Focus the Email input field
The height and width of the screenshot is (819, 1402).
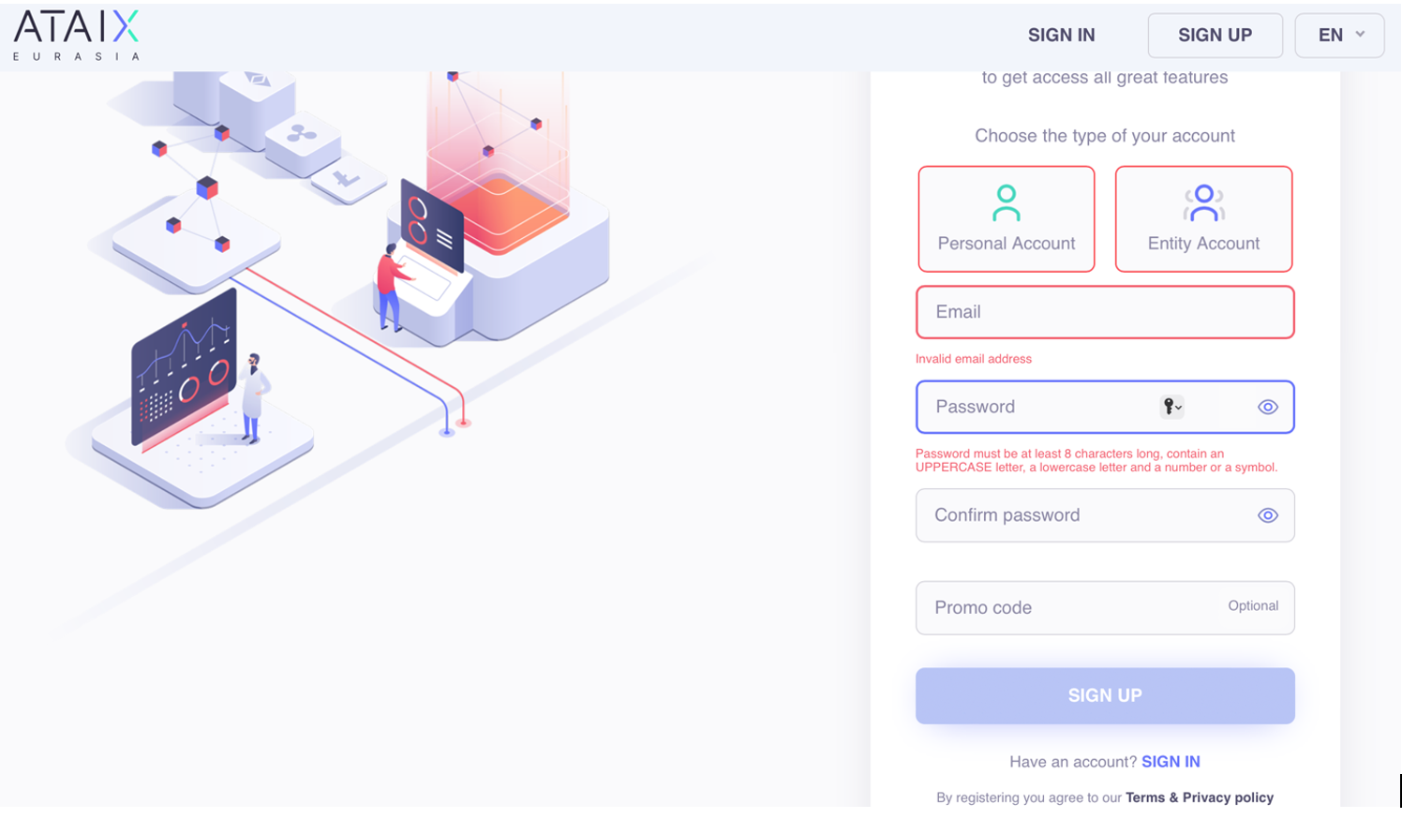pyautogui.click(x=1104, y=312)
